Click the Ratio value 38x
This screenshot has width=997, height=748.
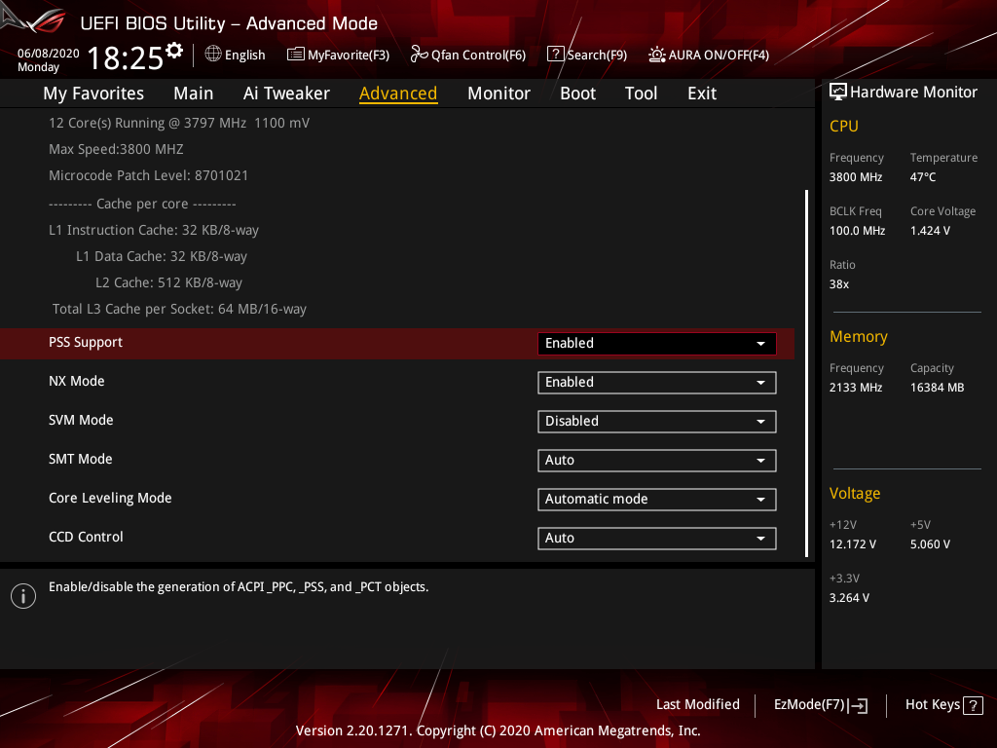838,284
